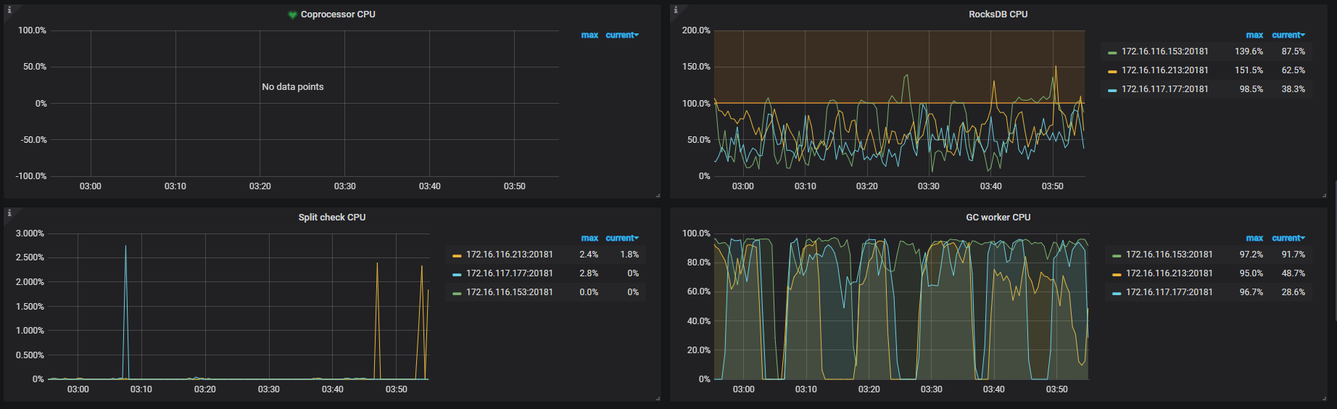Click the info icon on Coprocessor CPU panel
This screenshot has height=409, width=1337.
click(9, 10)
